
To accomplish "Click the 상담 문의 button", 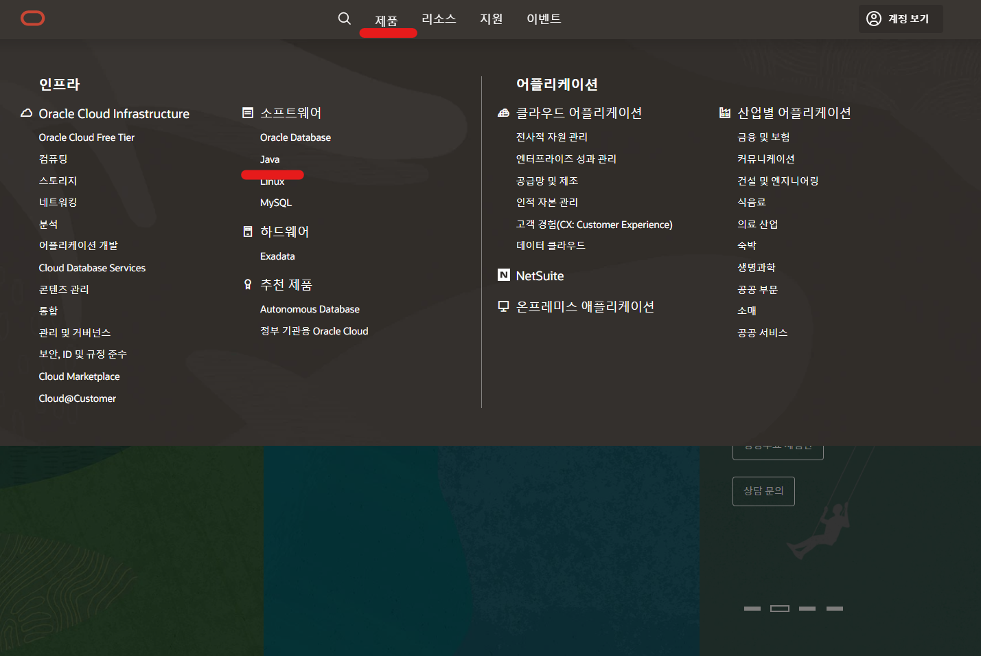I will (x=763, y=491).
